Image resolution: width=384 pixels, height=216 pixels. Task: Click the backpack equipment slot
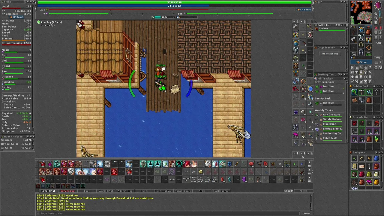click(x=369, y=32)
